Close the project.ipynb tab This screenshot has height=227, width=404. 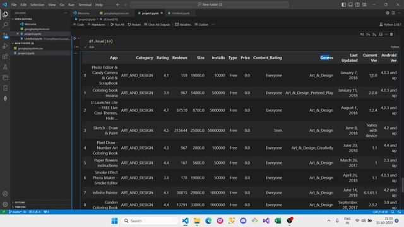click(x=162, y=13)
